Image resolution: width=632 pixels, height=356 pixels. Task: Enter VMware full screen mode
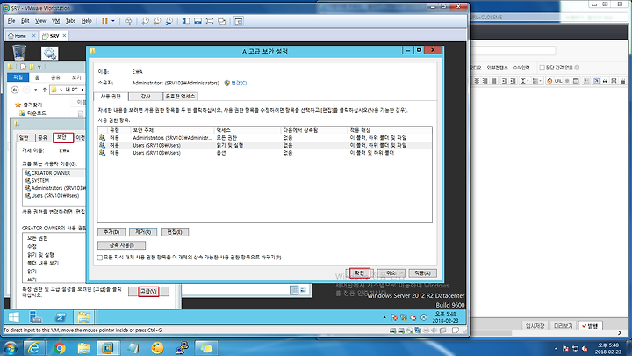210,21
